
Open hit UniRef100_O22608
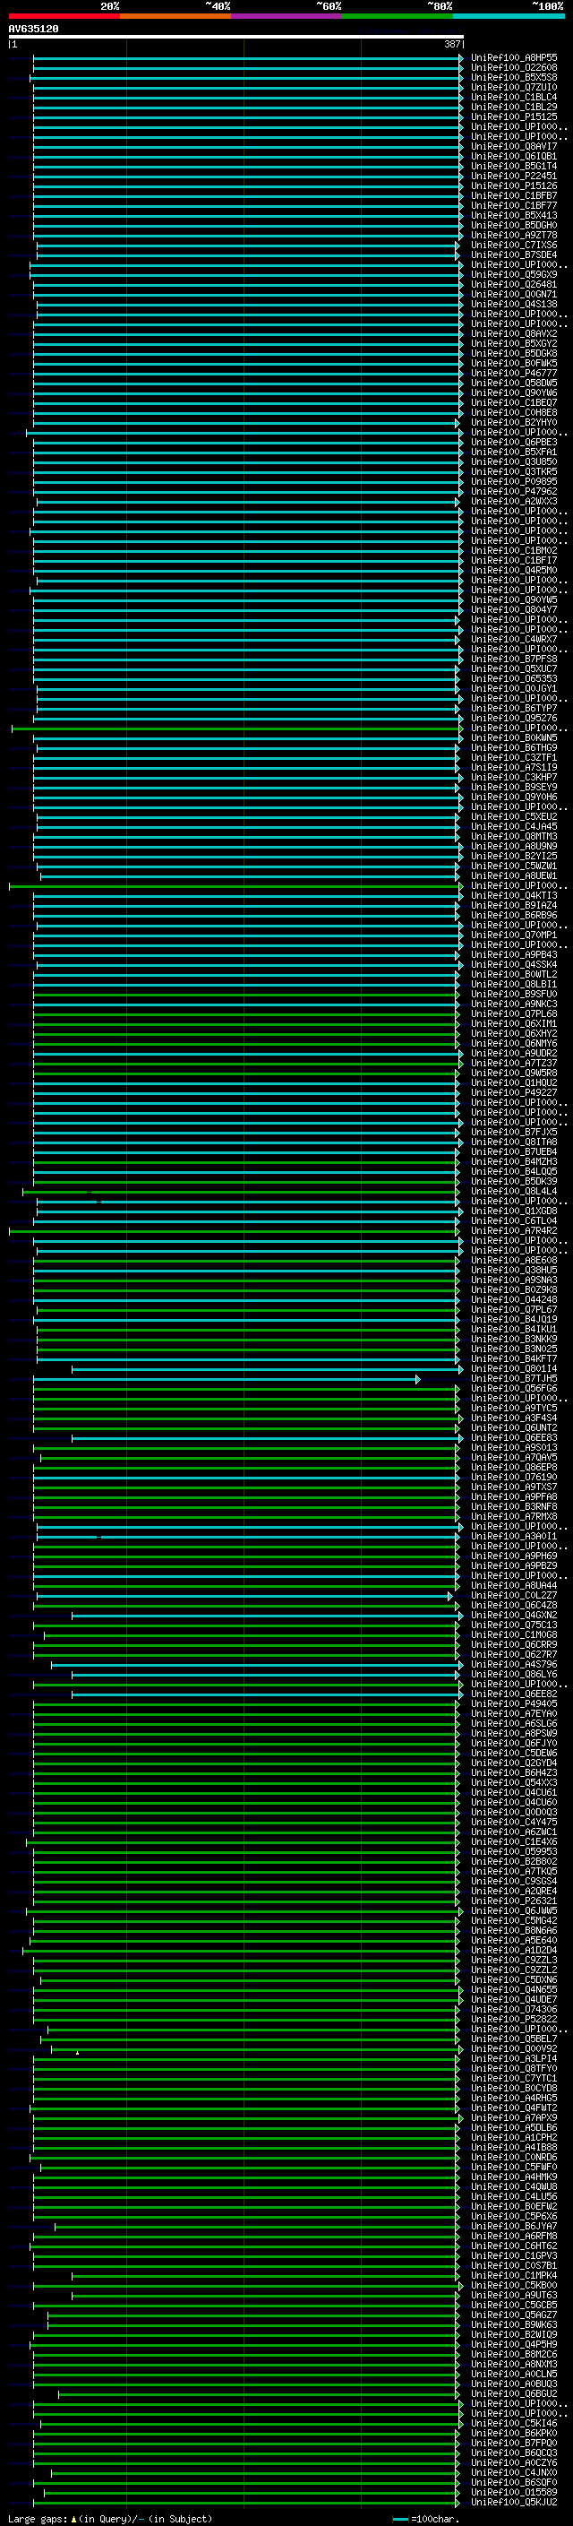[x=513, y=68]
